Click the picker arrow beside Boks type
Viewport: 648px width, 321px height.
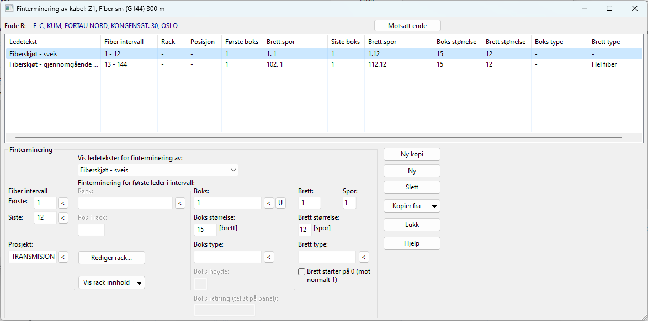click(269, 257)
